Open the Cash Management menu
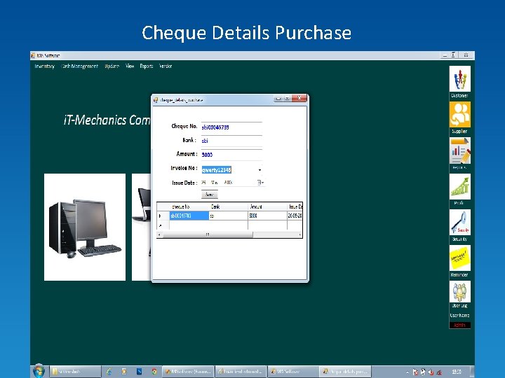This screenshot has width=505, height=378. pyautogui.click(x=79, y=66)
